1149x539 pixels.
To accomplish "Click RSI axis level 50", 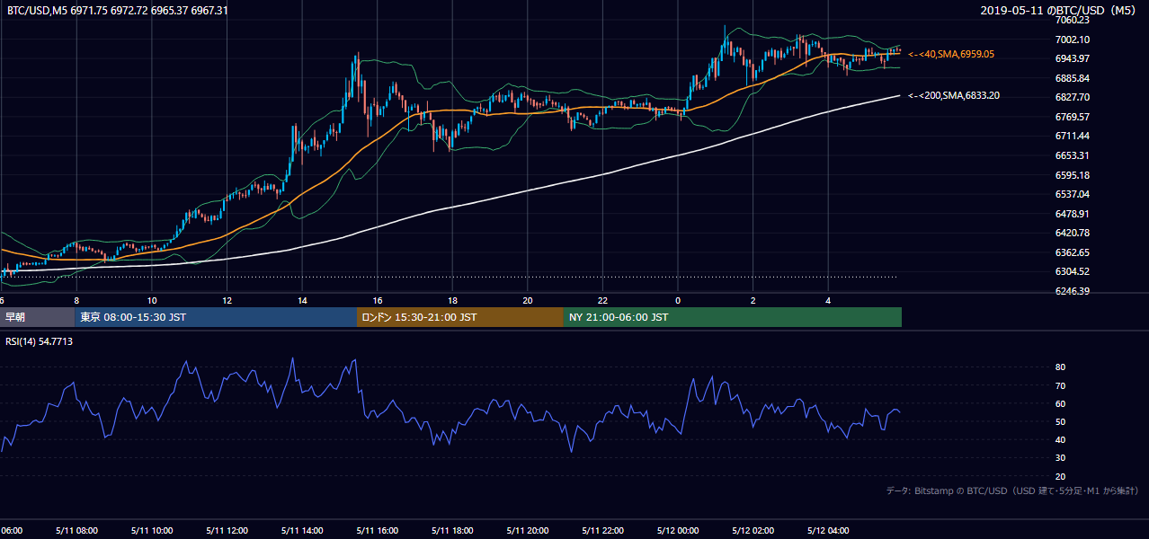I will (x=1060, y=421).
